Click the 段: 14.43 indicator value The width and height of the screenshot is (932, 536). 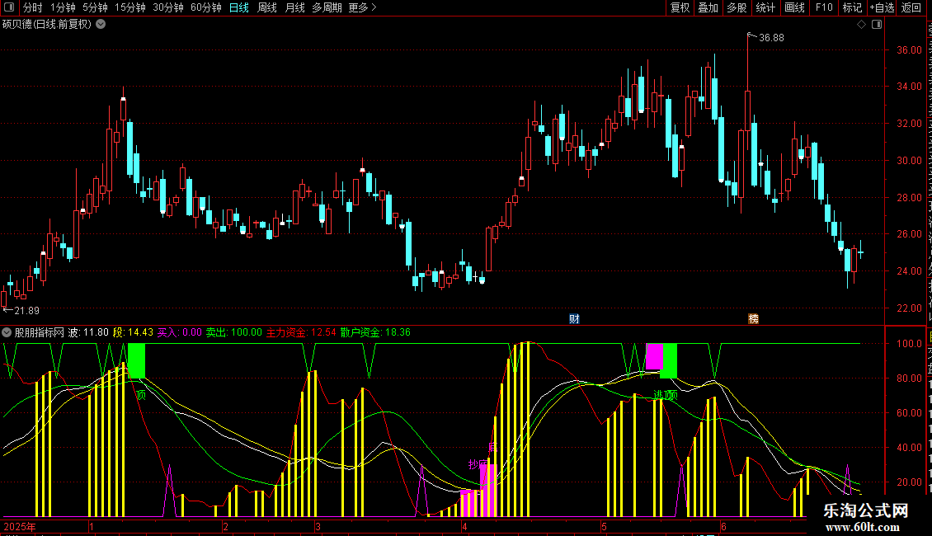(x=133, y=333)
